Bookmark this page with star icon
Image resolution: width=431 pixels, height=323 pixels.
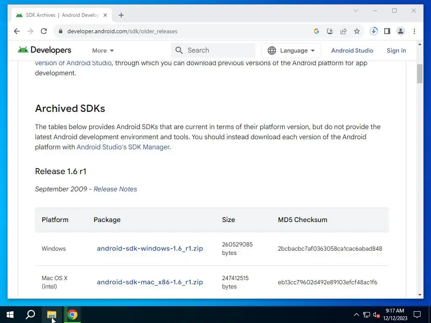[x=357, y=31]
